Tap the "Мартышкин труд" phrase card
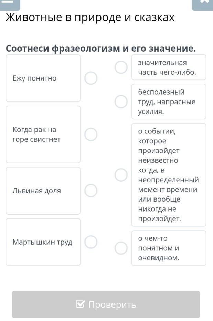213x321 pixels. [43, 242]
